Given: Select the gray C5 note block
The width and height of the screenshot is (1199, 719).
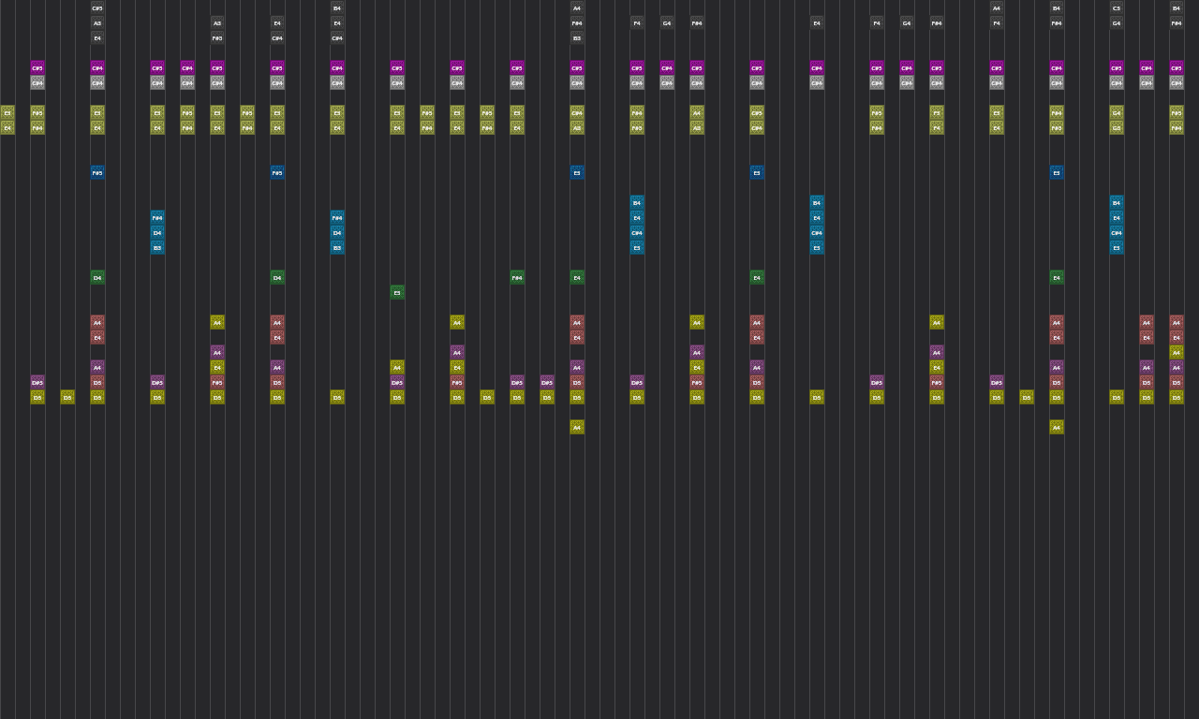Looking at the screenshot, I should pyautogui.click(x=1117, y=7).
